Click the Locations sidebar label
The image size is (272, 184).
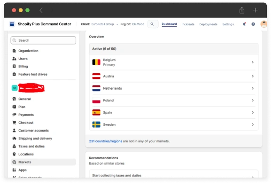point(26,154)
